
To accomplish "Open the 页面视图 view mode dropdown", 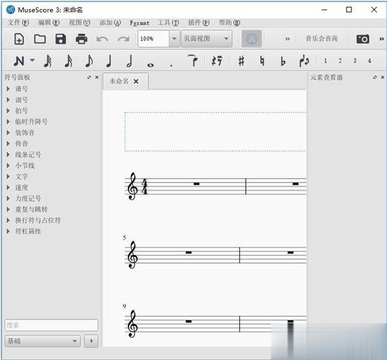I will pyautogui.click(x=206, y=39).
